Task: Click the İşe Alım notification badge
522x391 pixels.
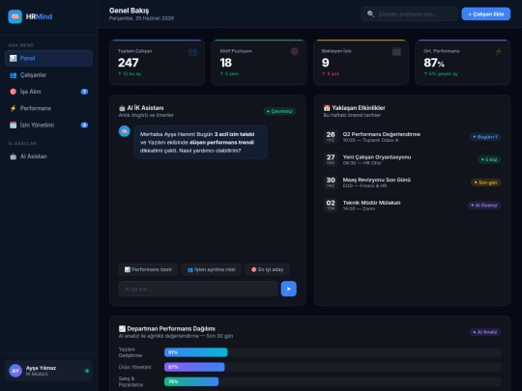Action: tap(84, 92)
